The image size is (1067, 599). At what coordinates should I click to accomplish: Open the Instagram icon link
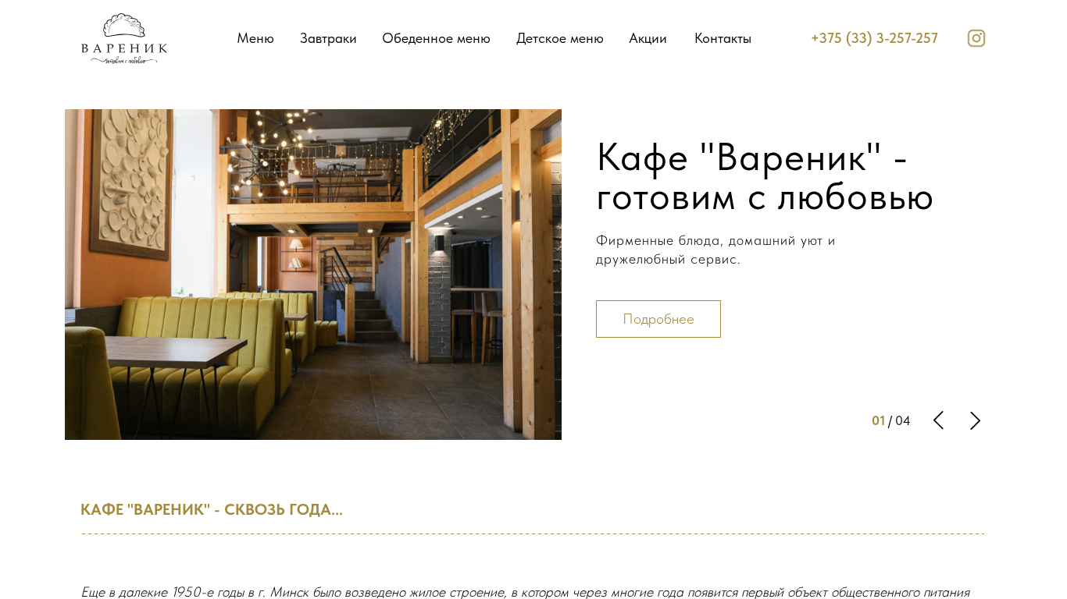pos(976,38)
